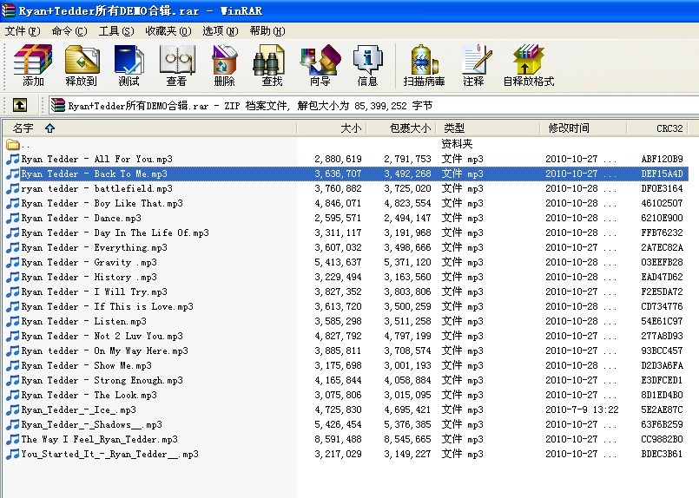Click the WinRAR title bar app icon

[8, 10]
